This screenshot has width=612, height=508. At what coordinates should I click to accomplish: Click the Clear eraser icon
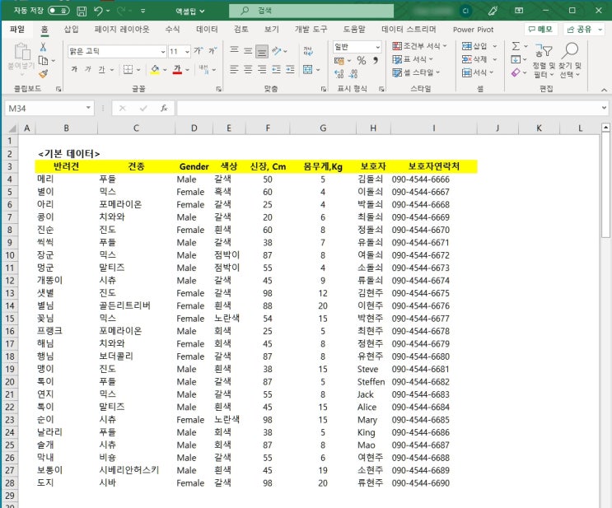click(516, 72)
